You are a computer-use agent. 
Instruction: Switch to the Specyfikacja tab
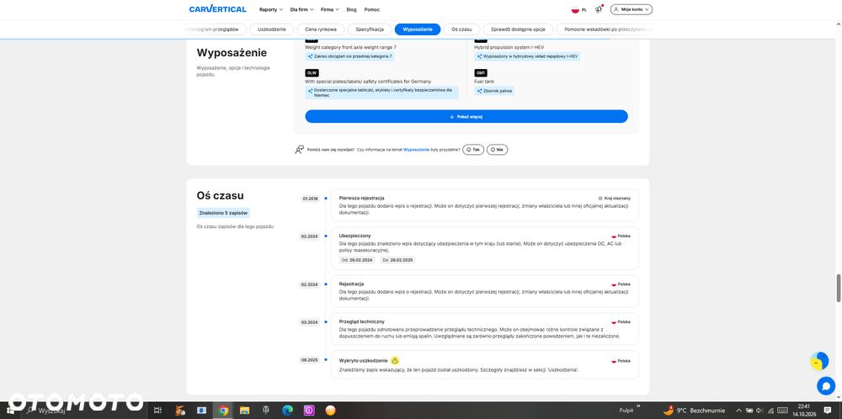pos(370,29)
